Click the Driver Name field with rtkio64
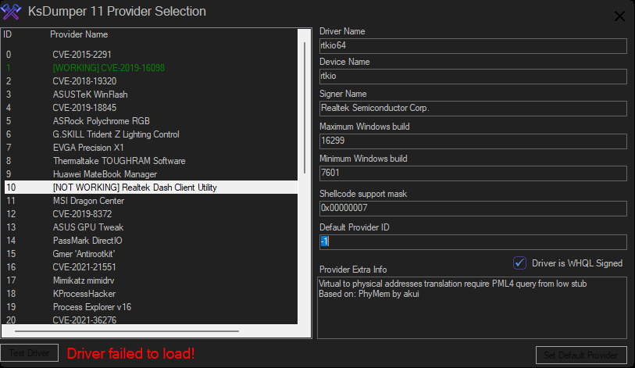 [473, 46]
